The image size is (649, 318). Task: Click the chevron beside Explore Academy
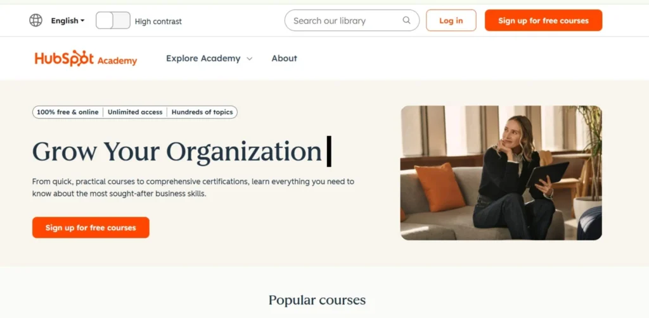[x=250, y=59]
